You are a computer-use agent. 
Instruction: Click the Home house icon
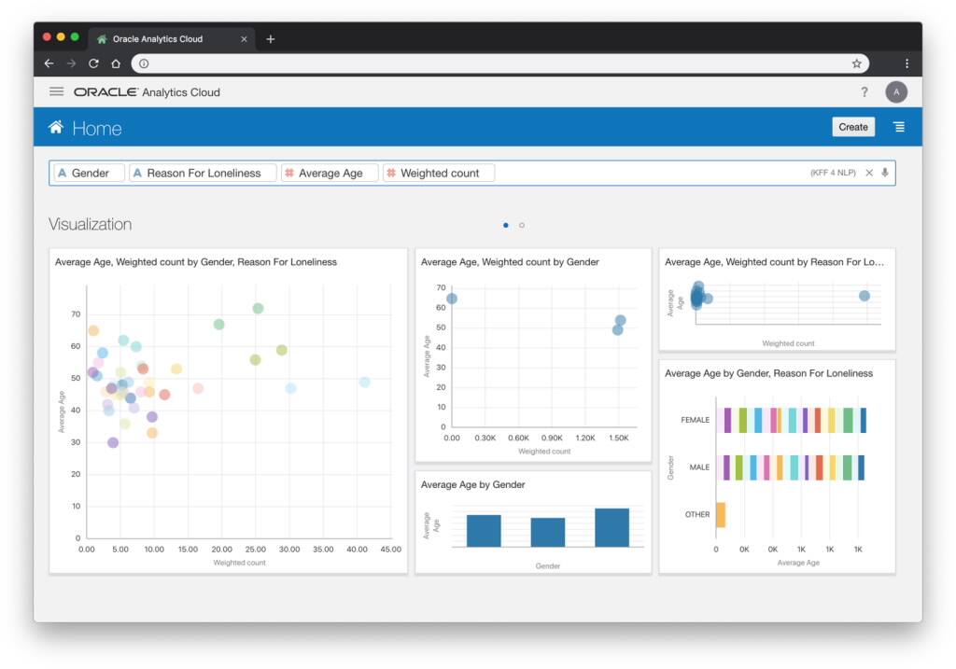pos(55,127)
